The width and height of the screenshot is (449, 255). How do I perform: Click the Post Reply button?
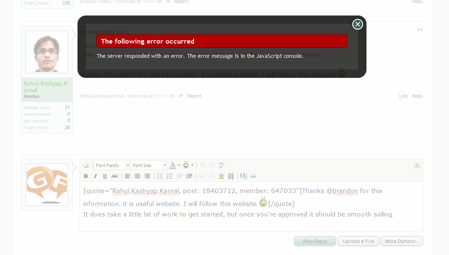pyautogui.click(x=315, y=241)
